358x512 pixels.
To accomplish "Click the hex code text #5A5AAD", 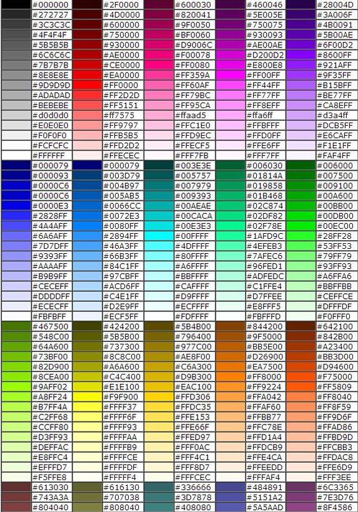I will pos(266,508).
